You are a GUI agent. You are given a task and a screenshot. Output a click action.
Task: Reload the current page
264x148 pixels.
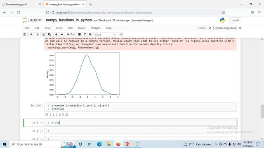19,12
